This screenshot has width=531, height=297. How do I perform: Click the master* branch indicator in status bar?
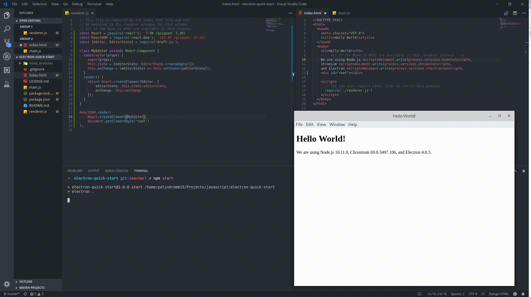[x=11, y=294]
